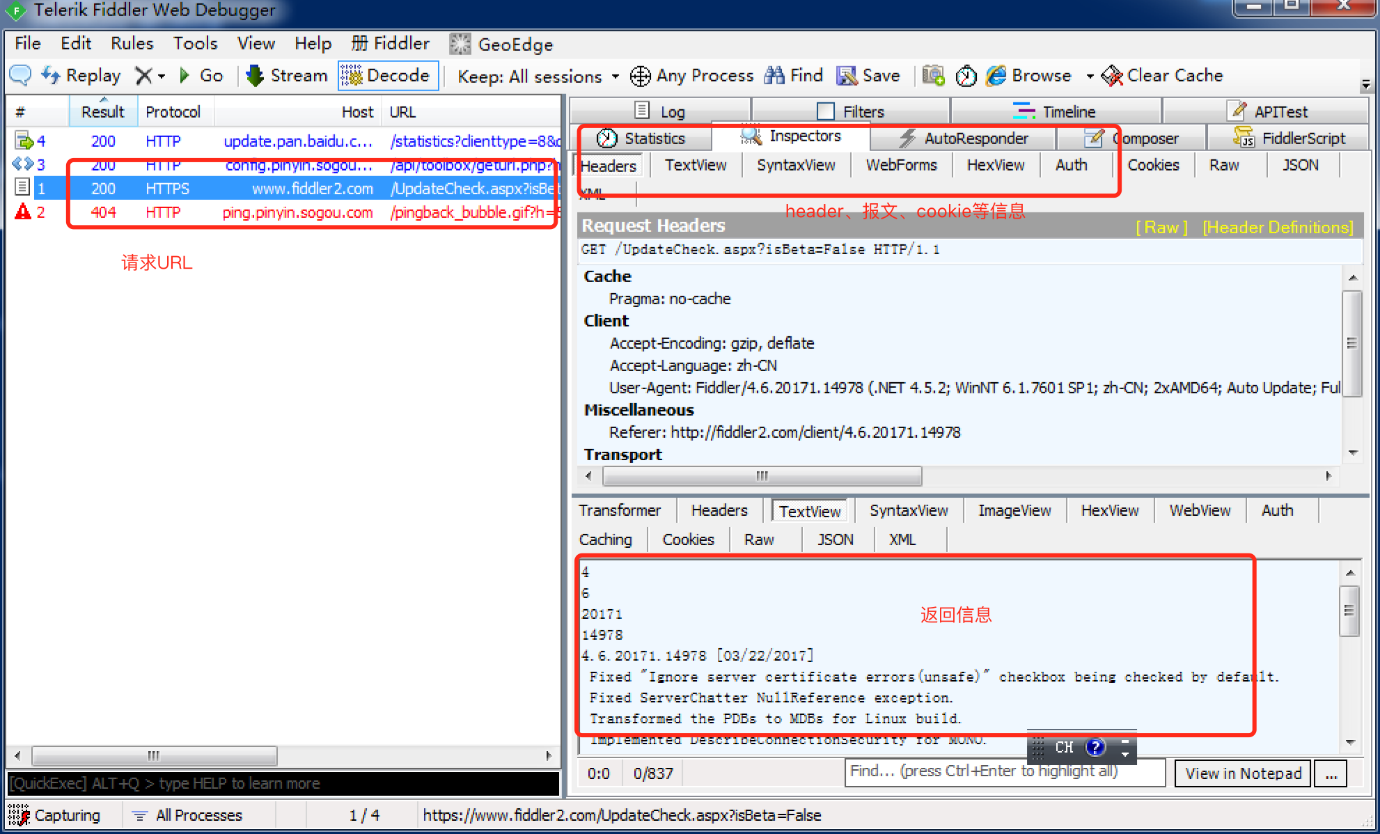This screenshot has width=1380, height=834.
Task: Click the Any Process target icon
Action: pyautogui.click(x=640, y=76)
